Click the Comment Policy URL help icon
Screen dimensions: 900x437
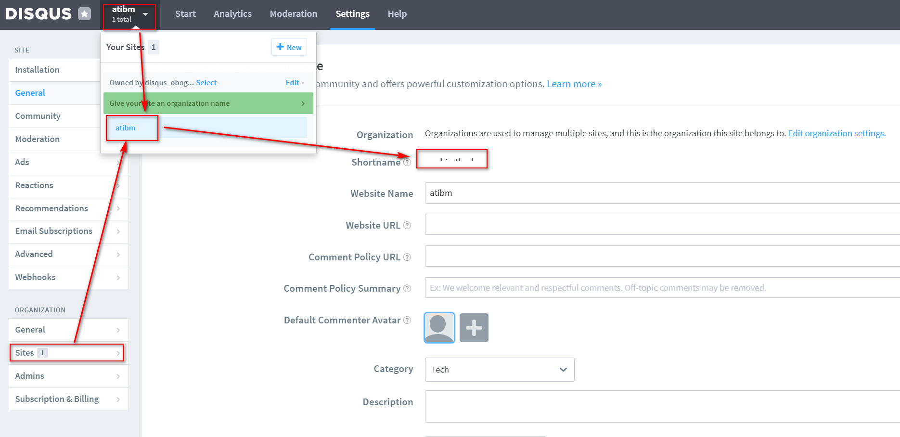coord(407,257)
